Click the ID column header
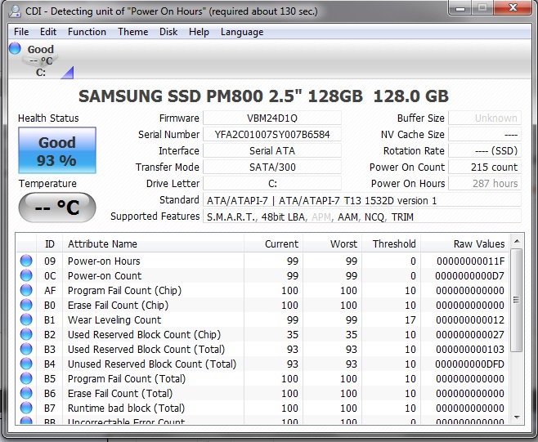The width and height of the screenshot is (538, 442). [x=50, y=243]
